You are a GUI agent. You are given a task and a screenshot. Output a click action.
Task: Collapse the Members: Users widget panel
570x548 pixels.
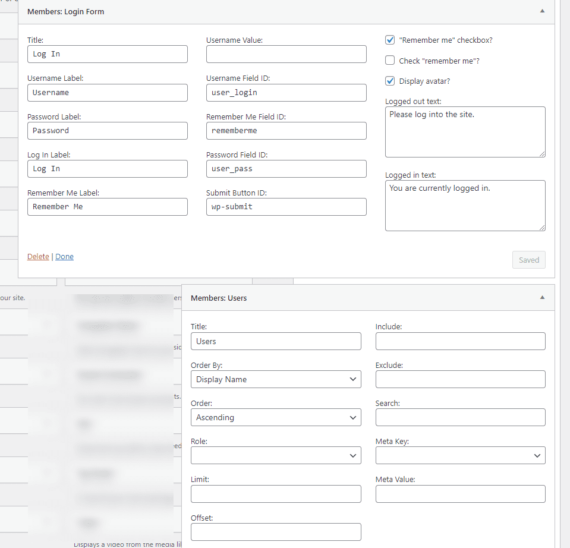click(541, 298)
